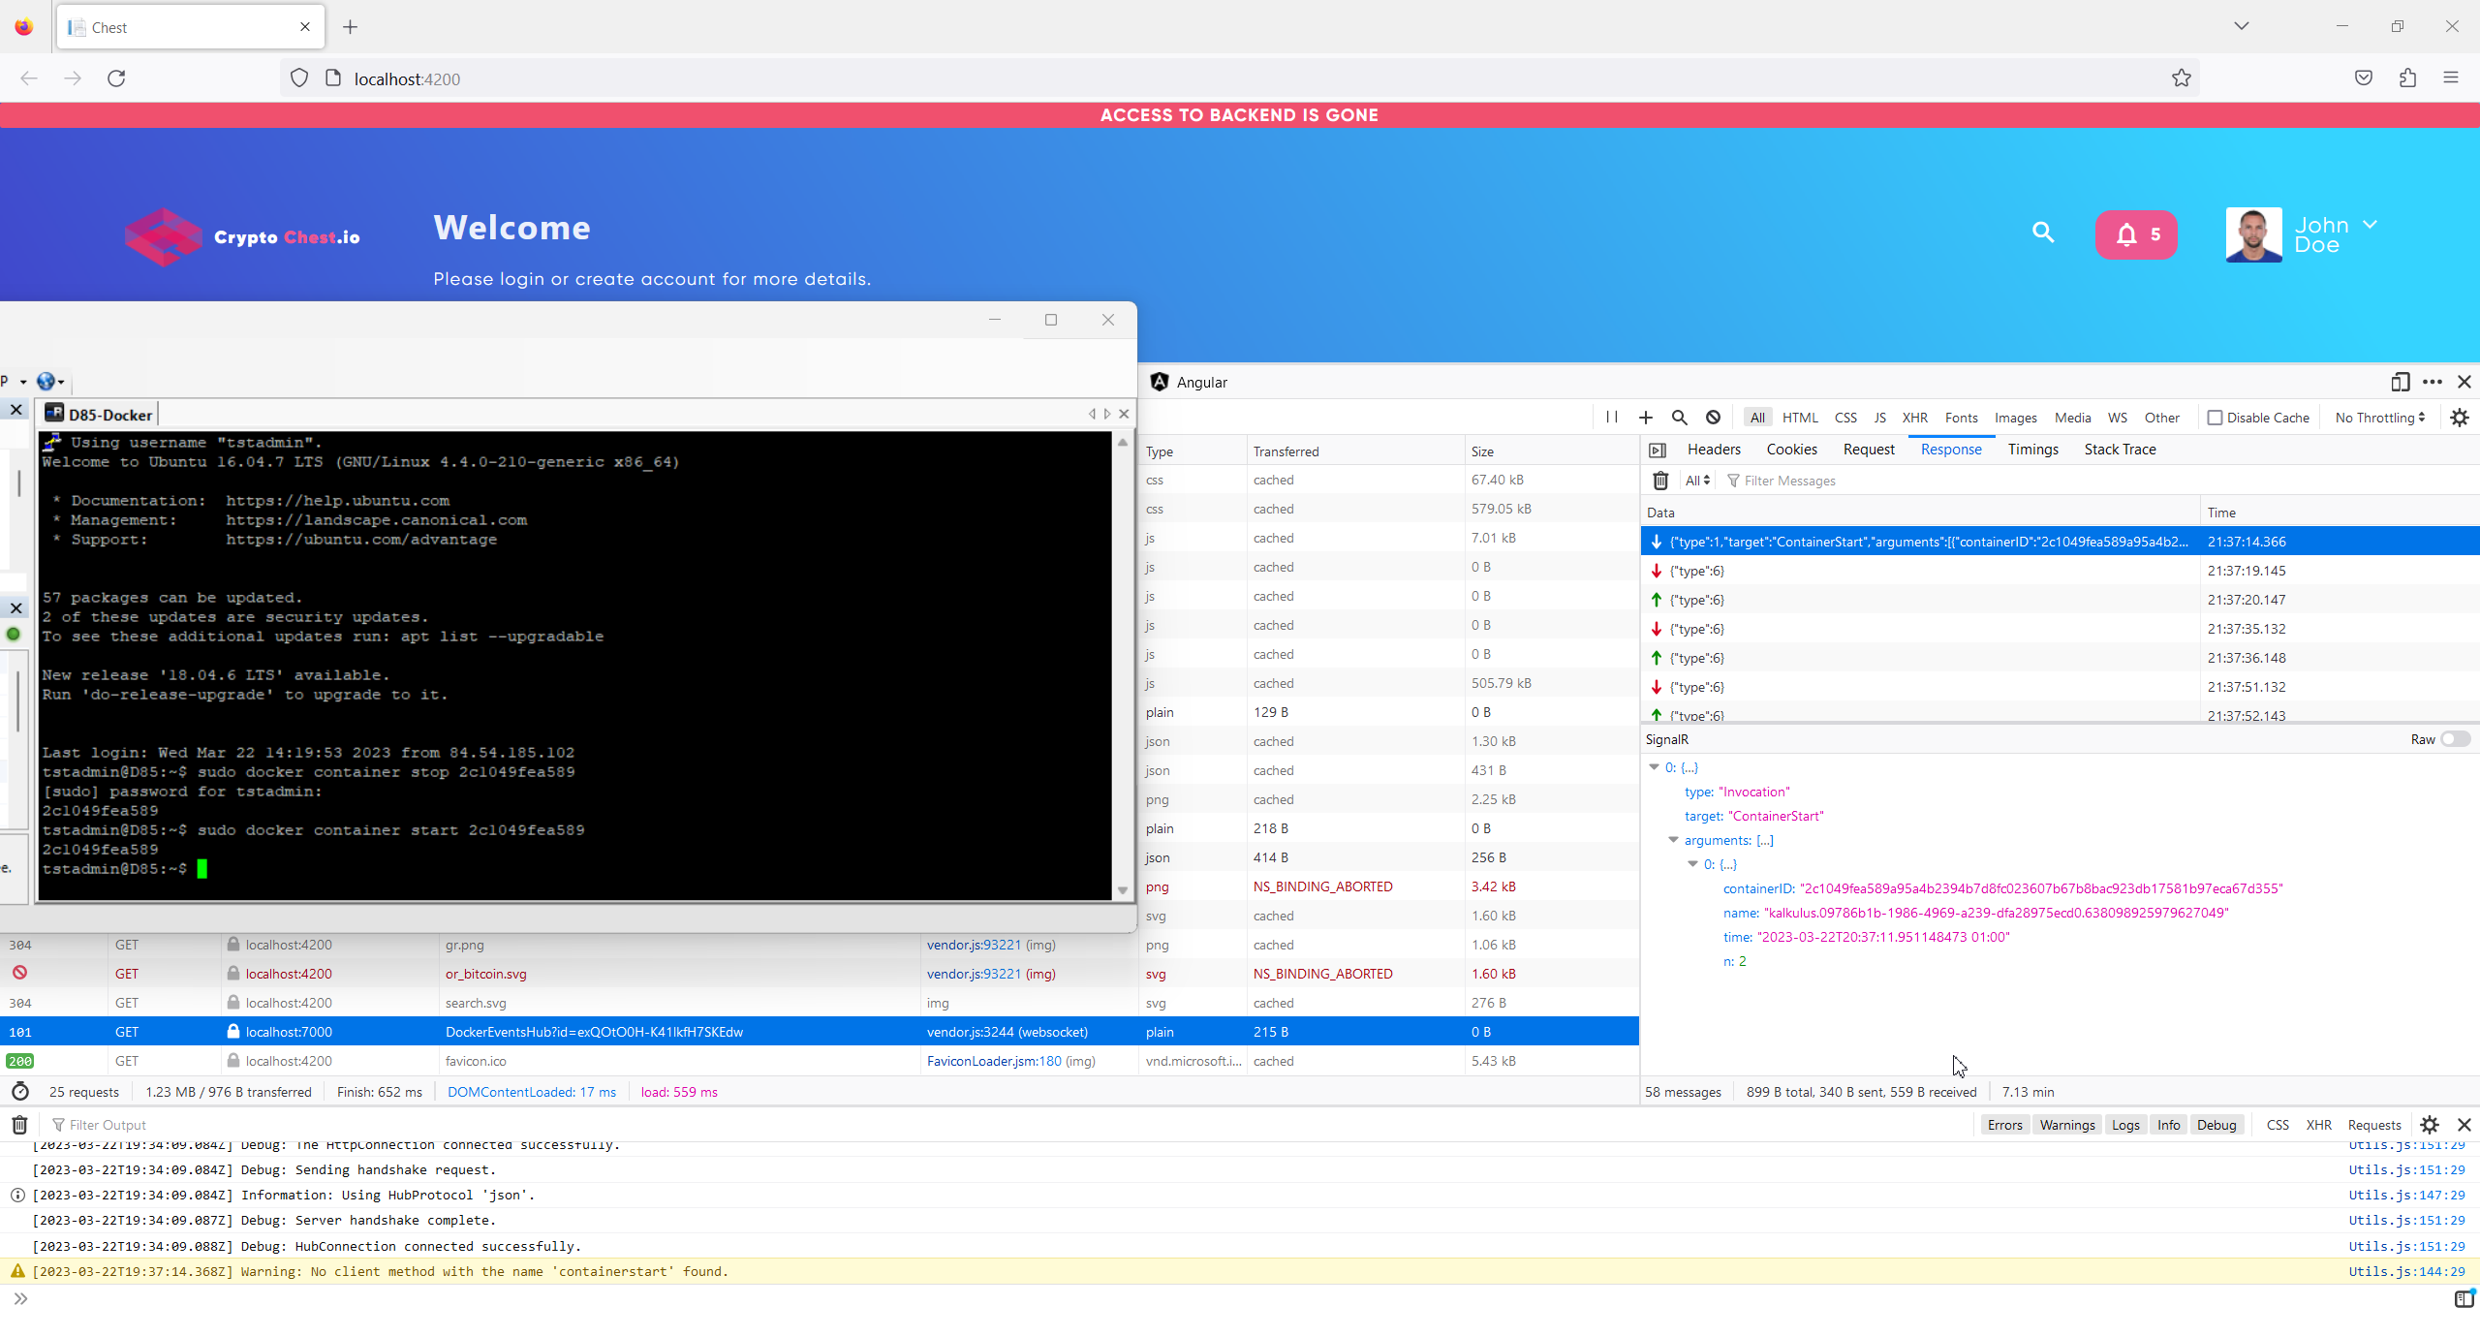The height and width of the screenshot is (1337, 2480).
Task: Bookmark this page with star icon
Action: [2181, 78]
